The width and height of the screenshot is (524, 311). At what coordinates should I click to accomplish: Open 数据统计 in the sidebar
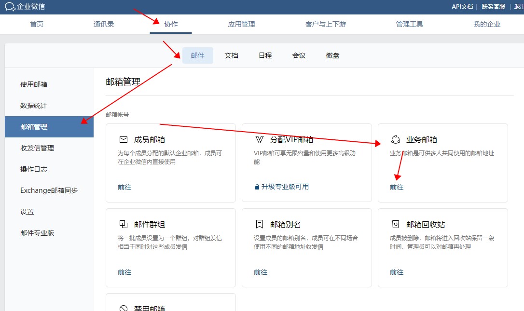(x=34, y=106)
